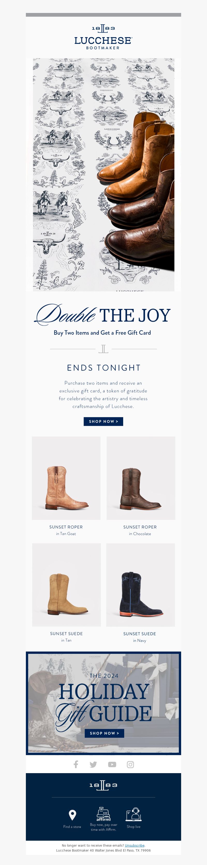Open the YouTube icon

pos(112,765)
